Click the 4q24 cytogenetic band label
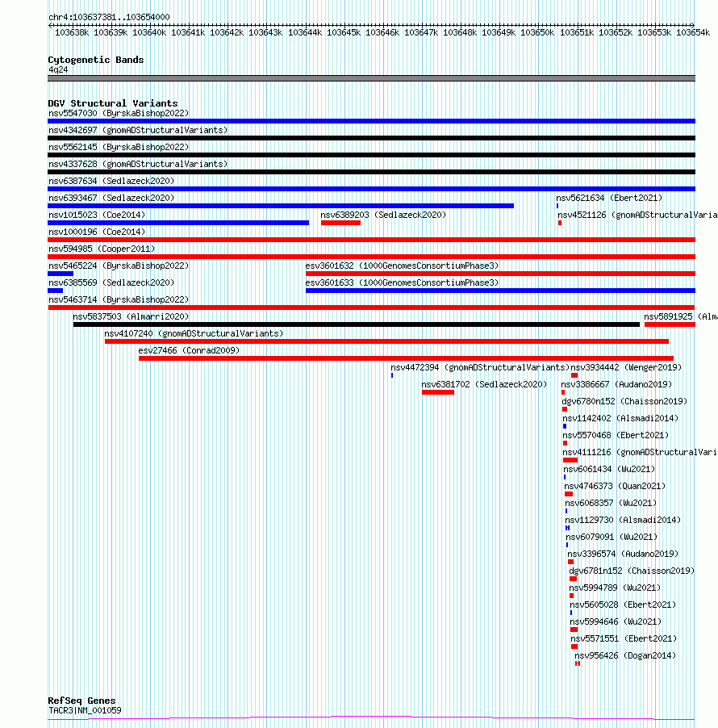 58,69
